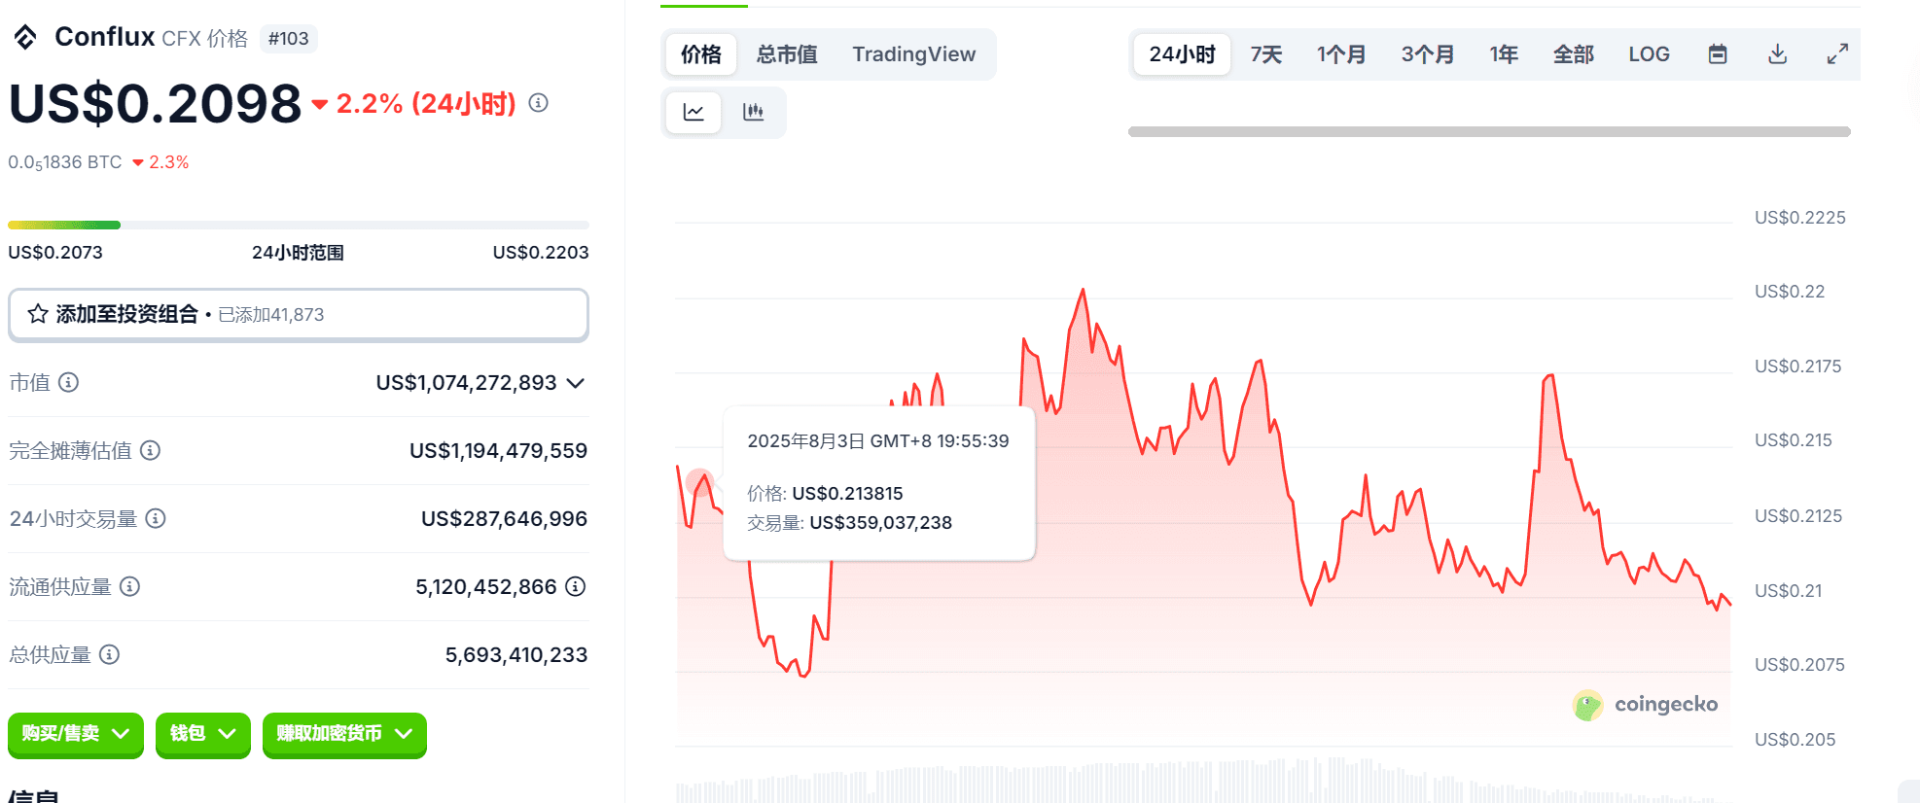Select the 全部 time range
This screenshot has width=1920, height=803.
click(x=1573, y=54)
